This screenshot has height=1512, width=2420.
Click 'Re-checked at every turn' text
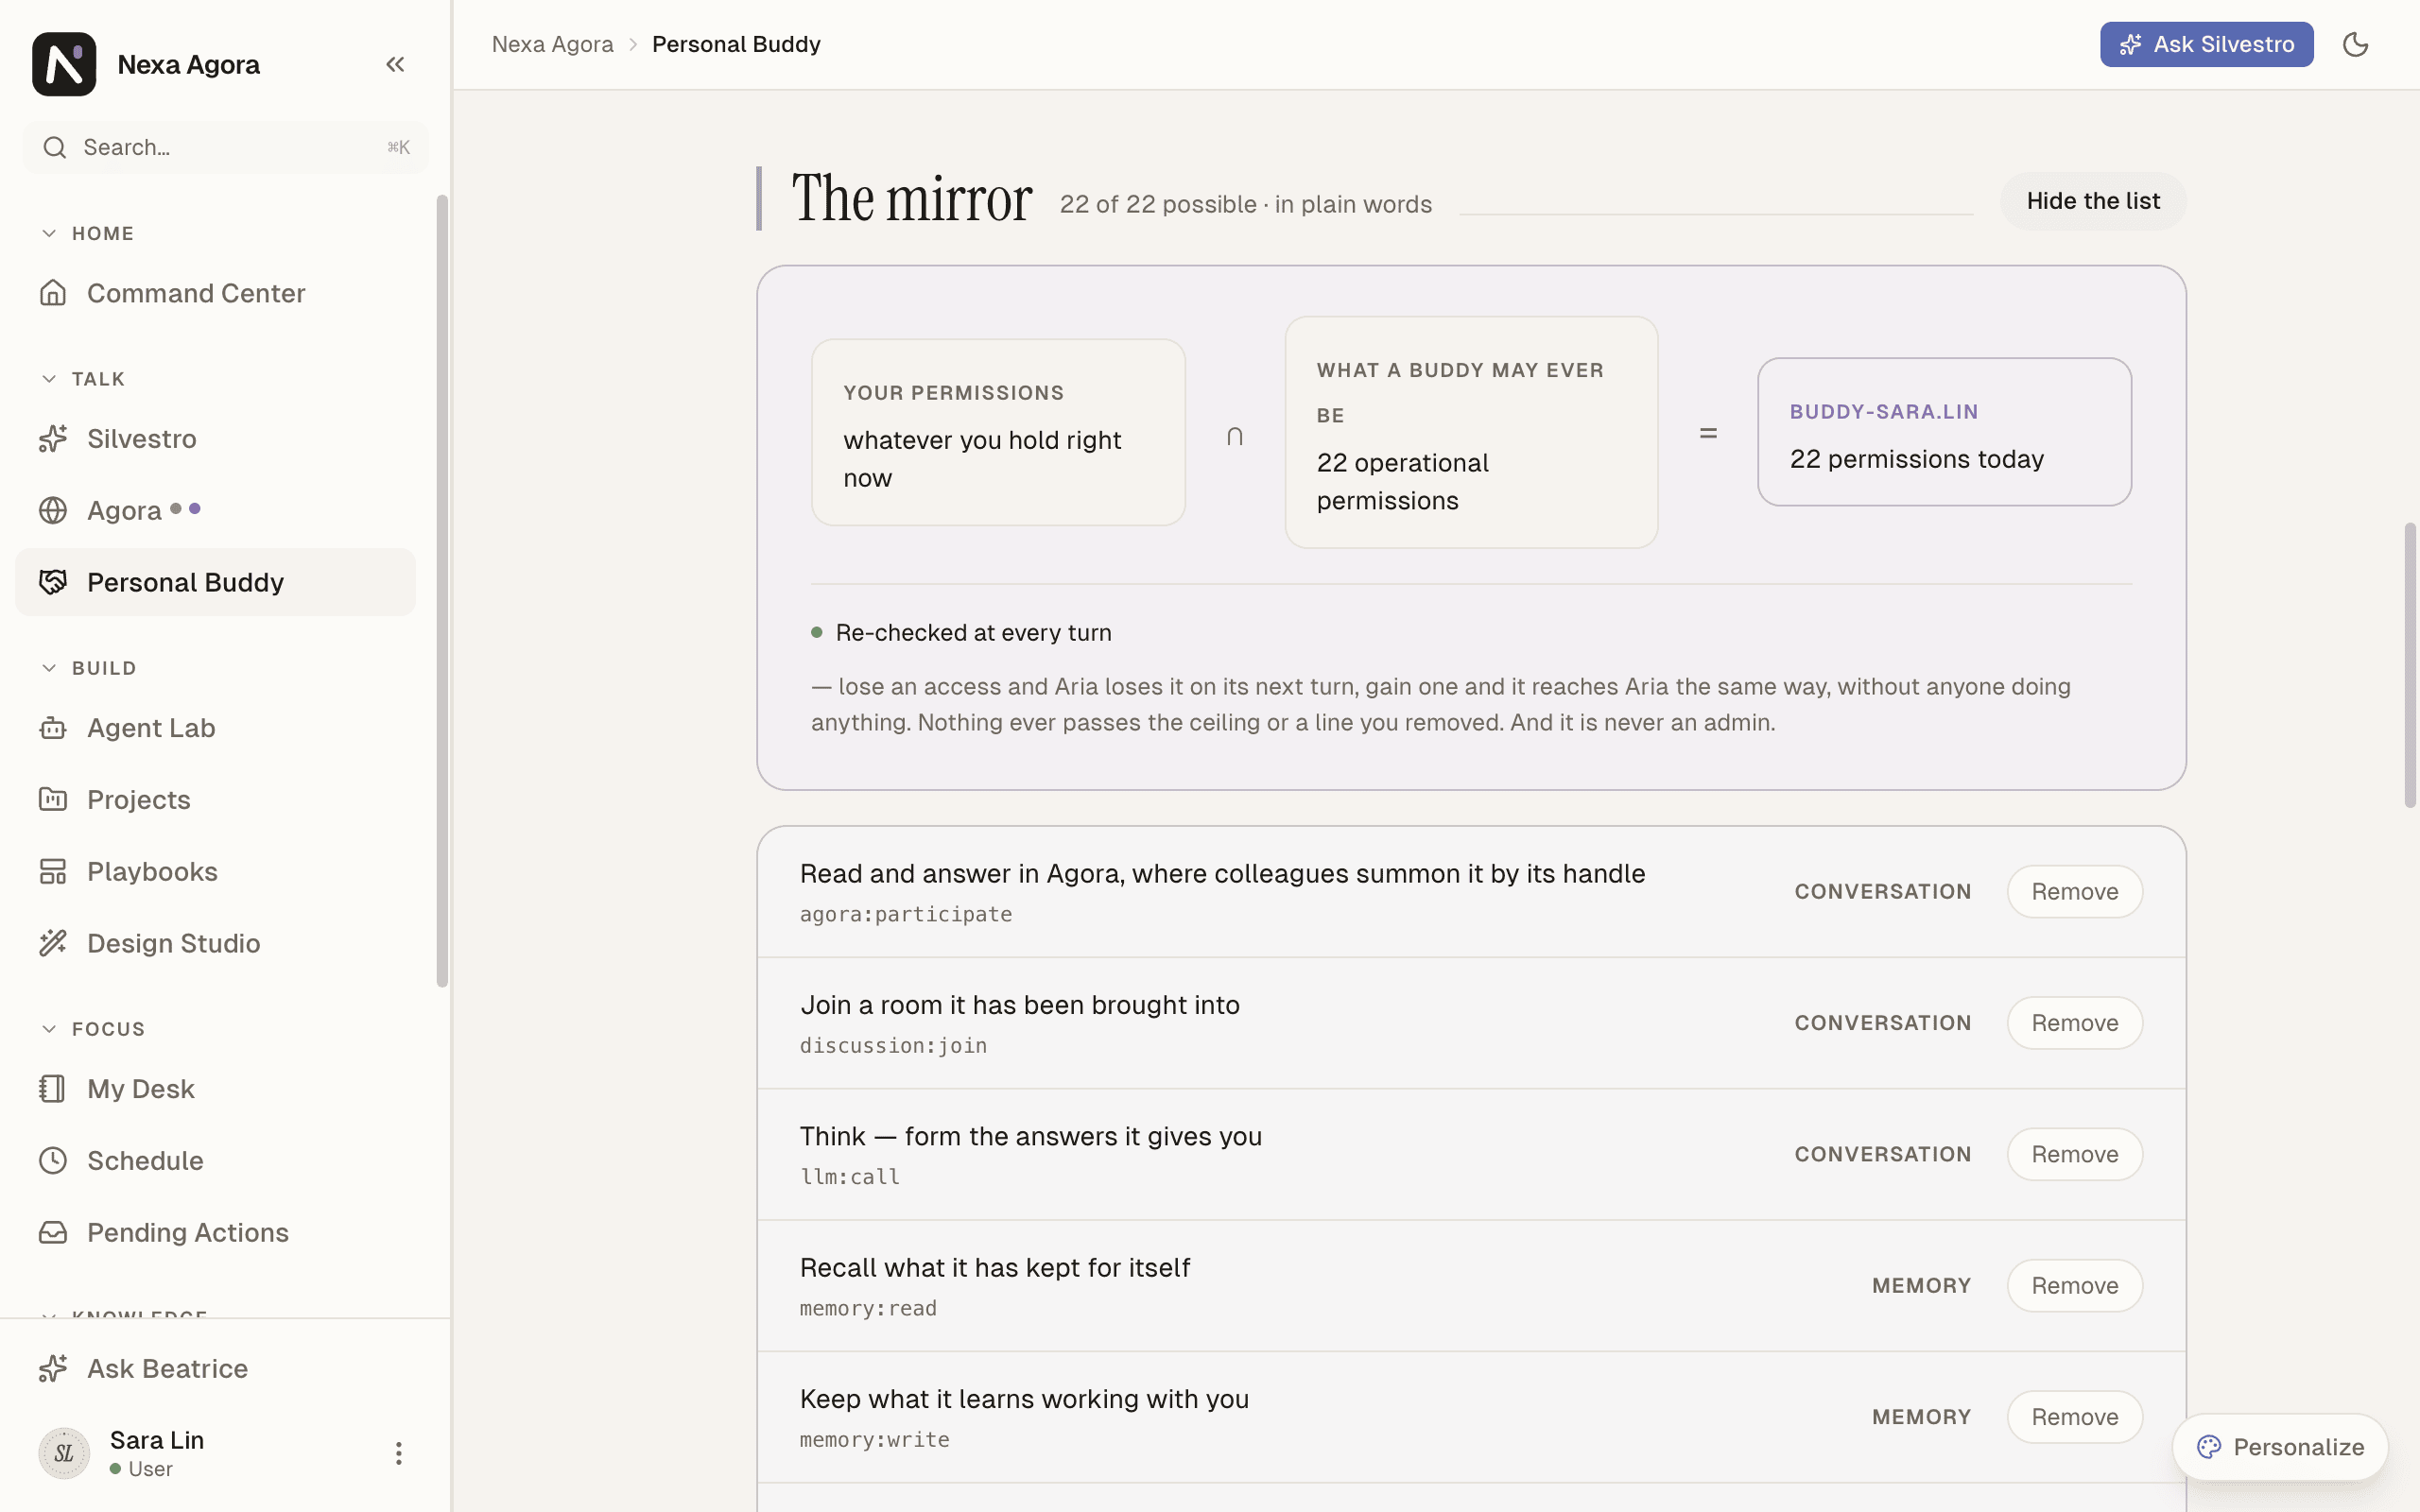pos(973,632)
